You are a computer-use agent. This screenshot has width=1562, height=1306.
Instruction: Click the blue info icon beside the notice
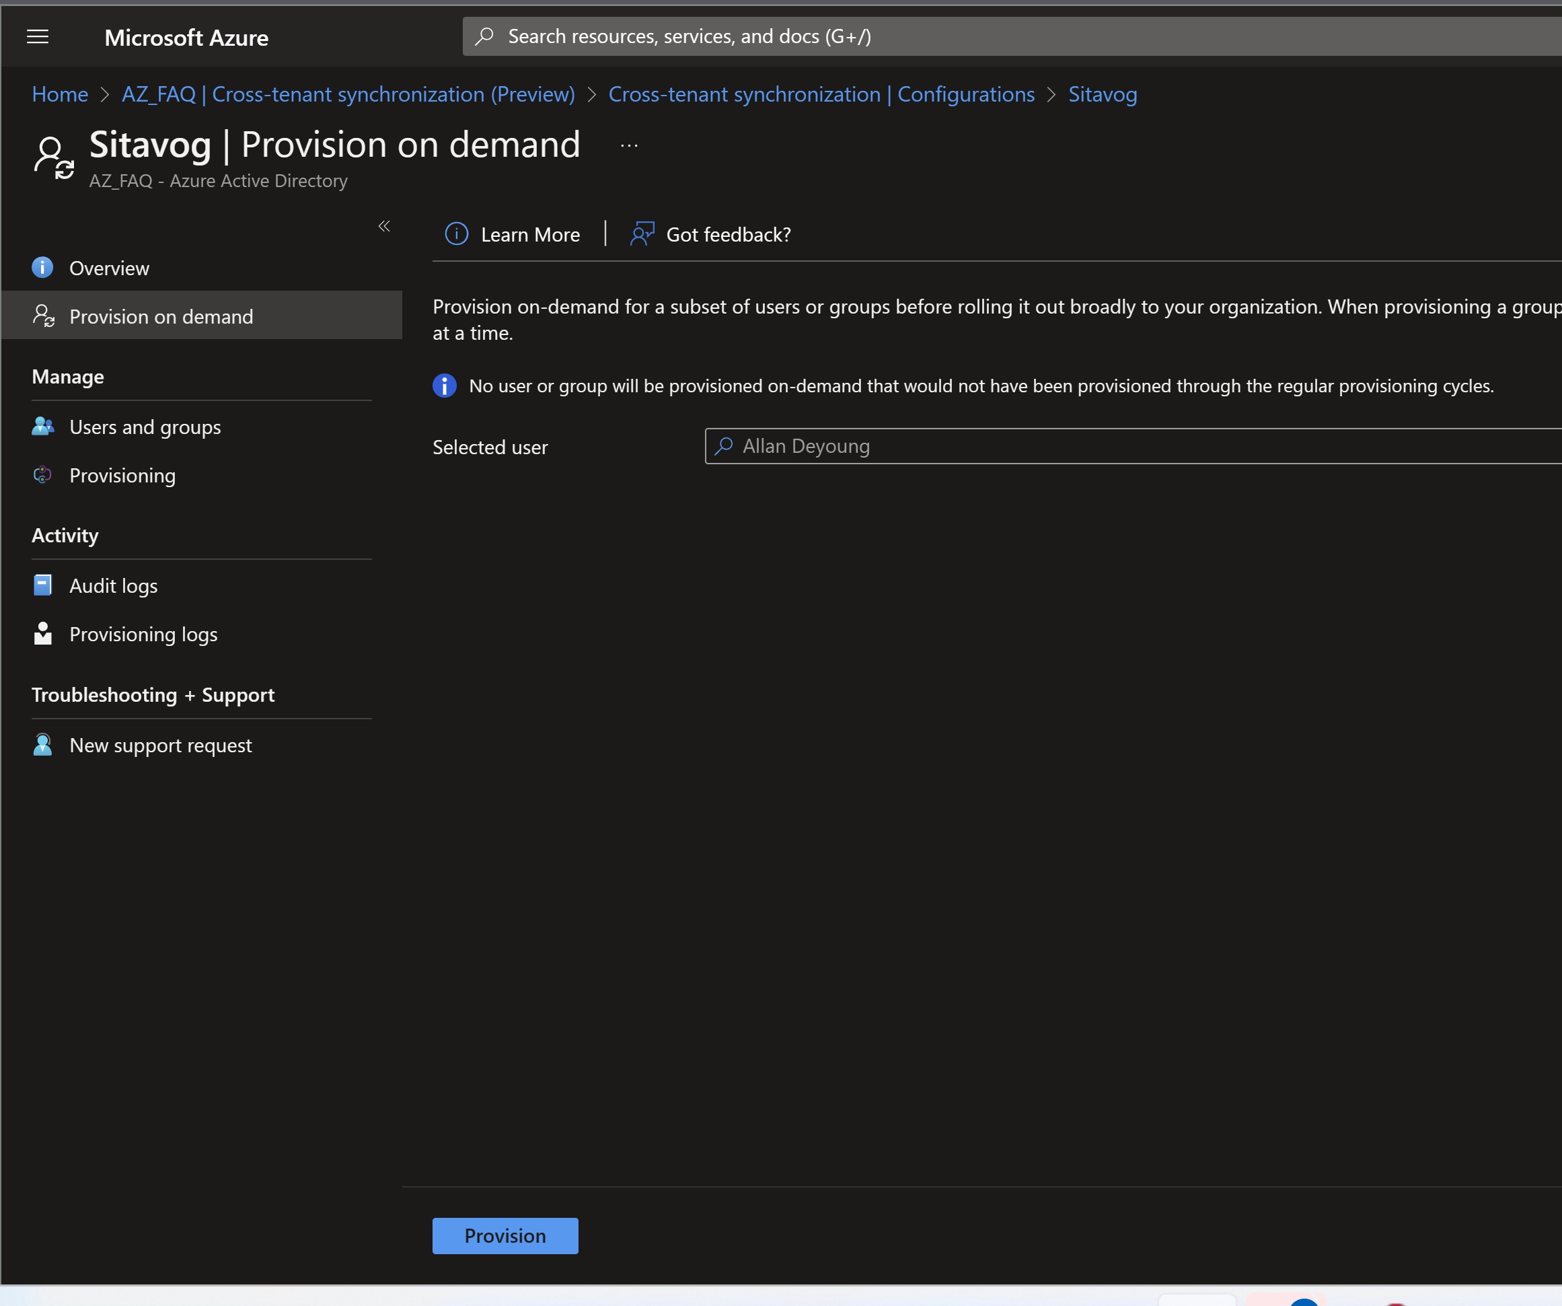[444, 386]
